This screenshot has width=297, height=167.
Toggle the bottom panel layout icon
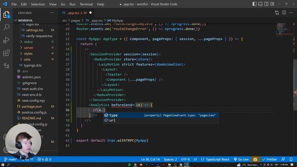260,4
